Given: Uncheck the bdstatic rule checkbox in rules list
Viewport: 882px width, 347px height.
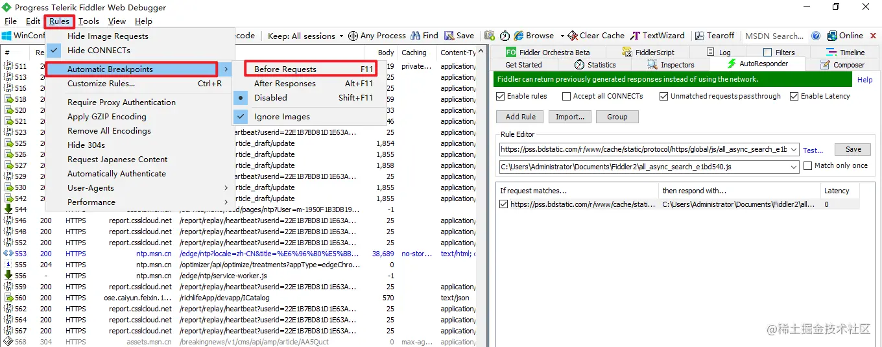Looking at the screenshot, I should pyautogui.click(x=504, y=204).
